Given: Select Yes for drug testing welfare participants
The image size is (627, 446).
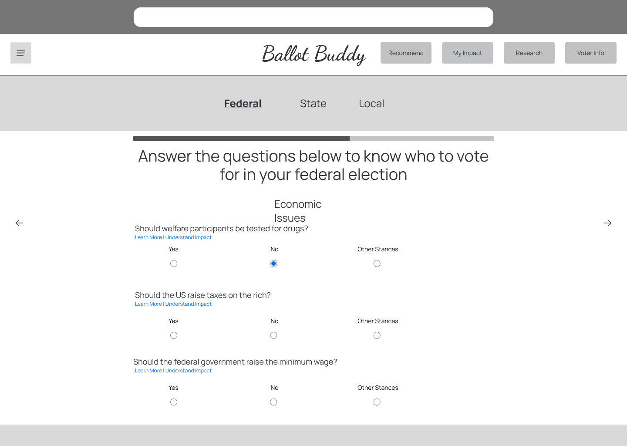Looking at the screenshot, I should (x=173, y=263).
